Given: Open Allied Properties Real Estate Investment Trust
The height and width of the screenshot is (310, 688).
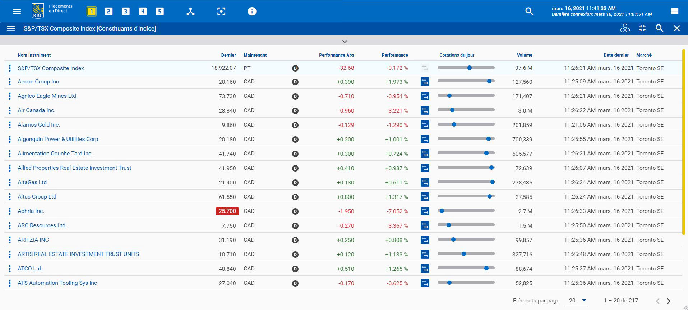Looking at the screenshot, I should click(74, 168).
